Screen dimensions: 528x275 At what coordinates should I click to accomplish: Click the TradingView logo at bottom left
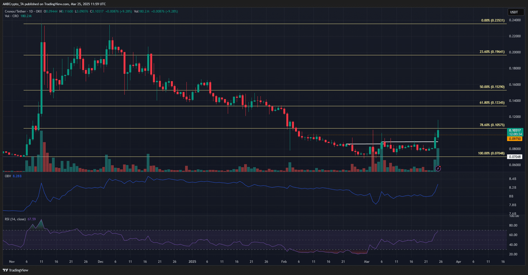pos(16,270)
